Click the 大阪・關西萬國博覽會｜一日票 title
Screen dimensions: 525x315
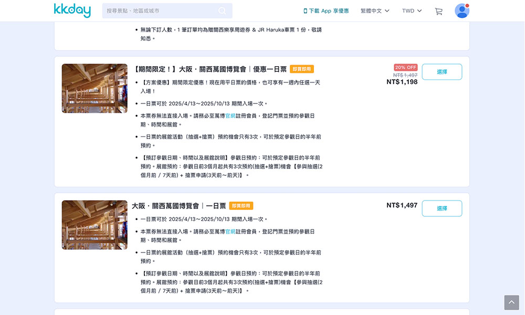coord(179,206)
